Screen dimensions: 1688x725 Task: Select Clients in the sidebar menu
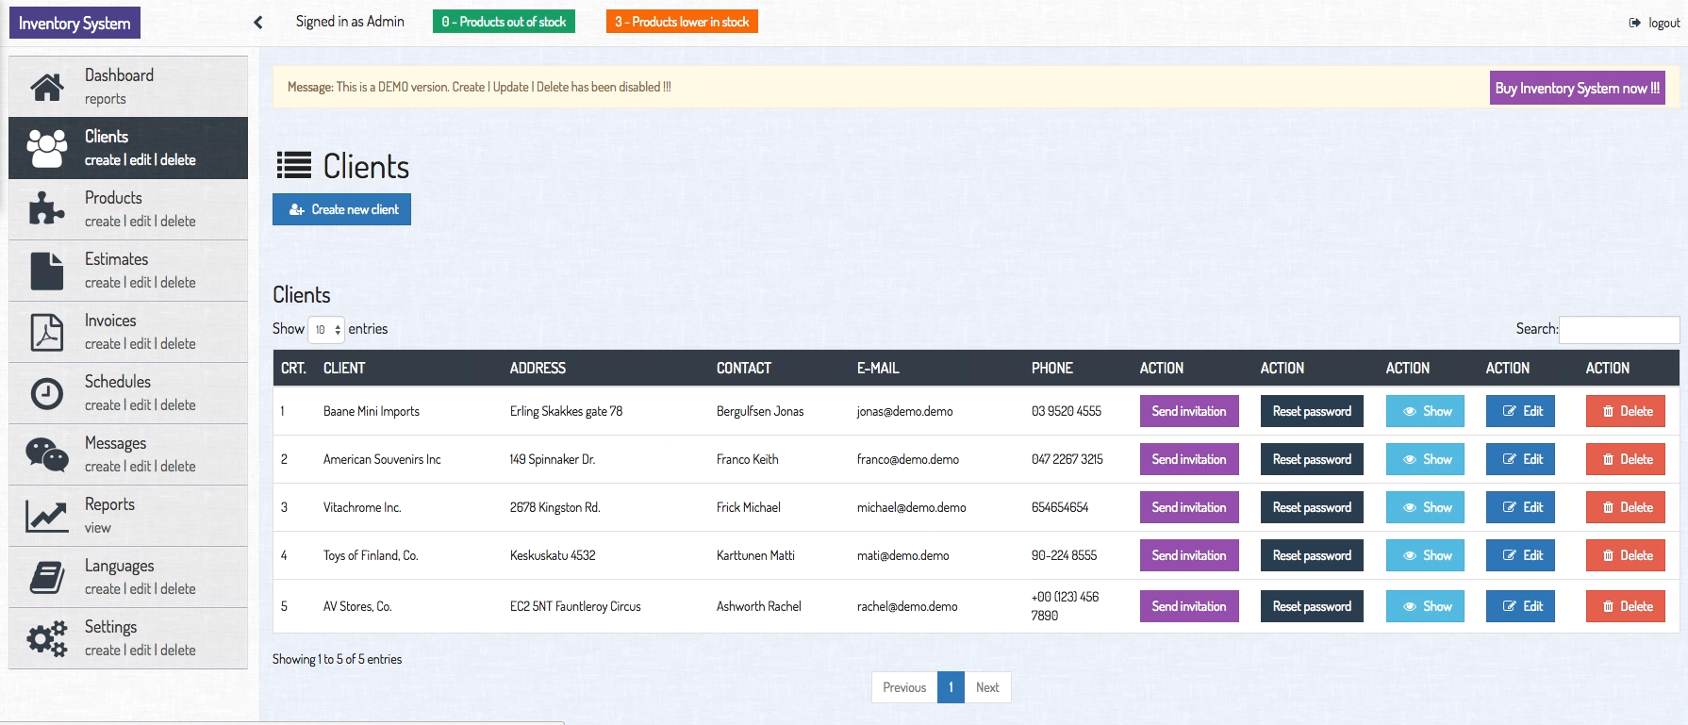(x=128, y=148)
